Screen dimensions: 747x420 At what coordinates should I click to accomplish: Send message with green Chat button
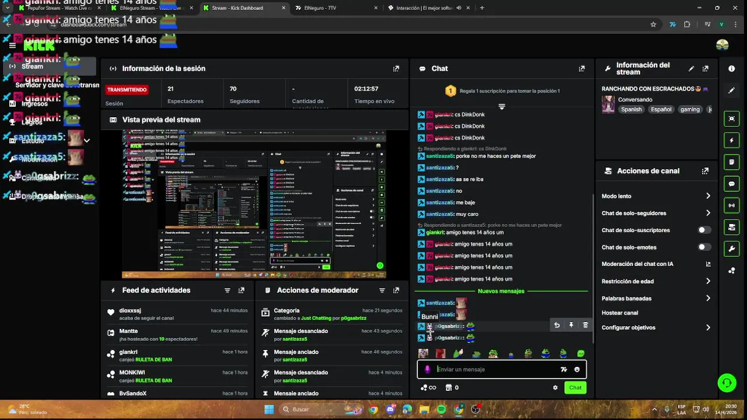(575, 387)
